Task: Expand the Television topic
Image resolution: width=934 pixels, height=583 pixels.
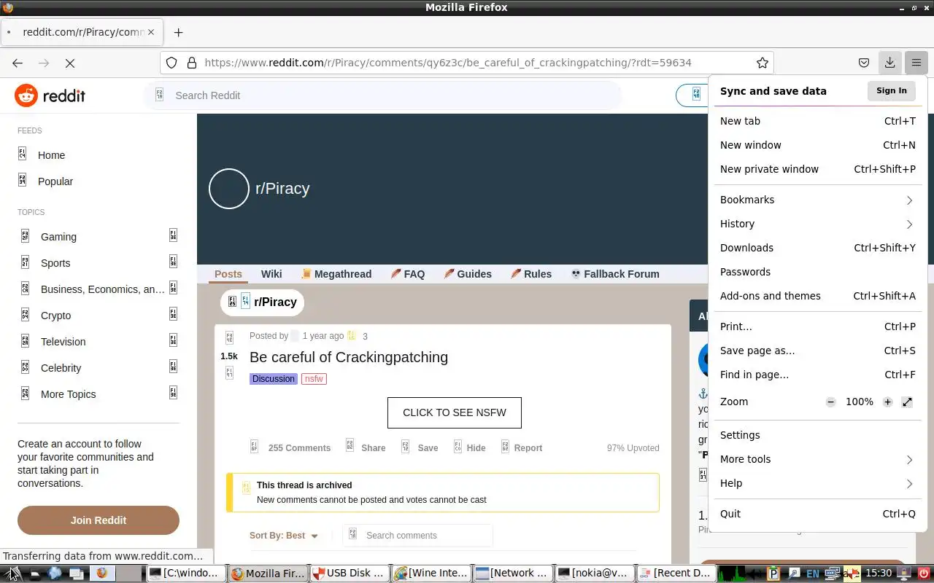Action: (x=173, y=340)
